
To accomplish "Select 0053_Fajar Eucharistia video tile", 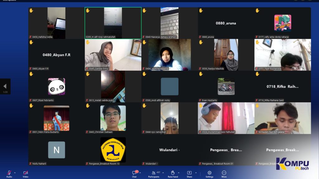I will pos(283,55).
